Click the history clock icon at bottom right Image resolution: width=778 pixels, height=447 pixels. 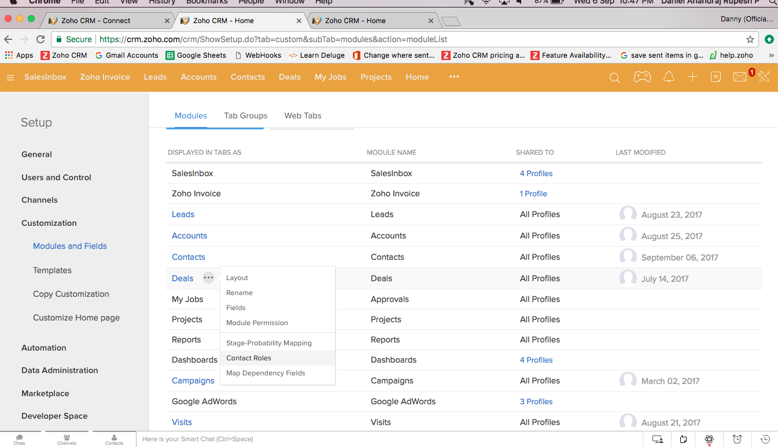[x=765, y=439]
